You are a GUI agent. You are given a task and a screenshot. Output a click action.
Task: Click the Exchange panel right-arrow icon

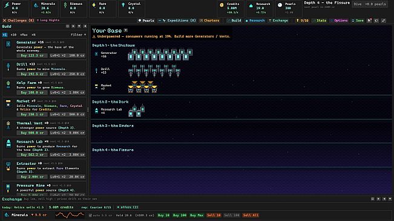(378, 199)
